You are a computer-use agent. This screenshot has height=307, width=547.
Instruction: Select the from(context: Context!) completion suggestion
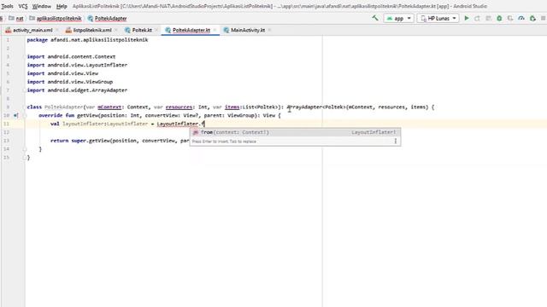(295, 132)
